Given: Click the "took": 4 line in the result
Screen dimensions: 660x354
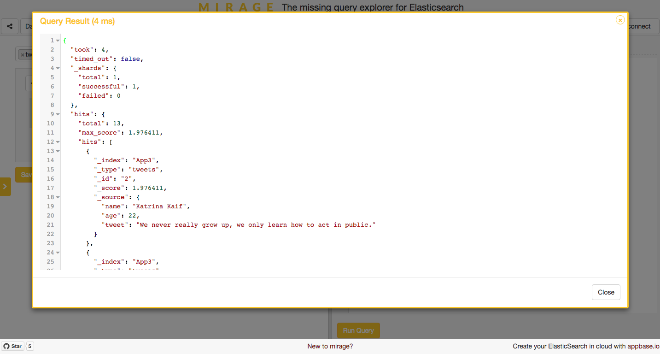Looking at the screenshot, I should tap(90, 50).
